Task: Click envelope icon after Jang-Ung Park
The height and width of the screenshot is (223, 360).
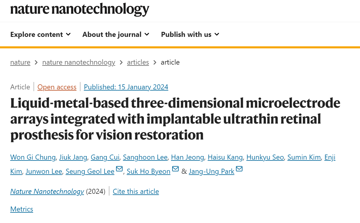Action: click(239, 169)
